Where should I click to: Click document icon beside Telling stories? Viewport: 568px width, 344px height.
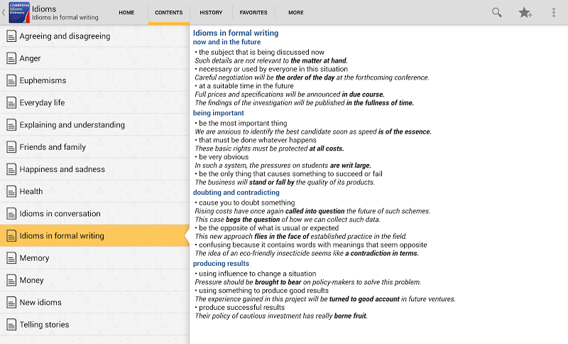[11, 324]
